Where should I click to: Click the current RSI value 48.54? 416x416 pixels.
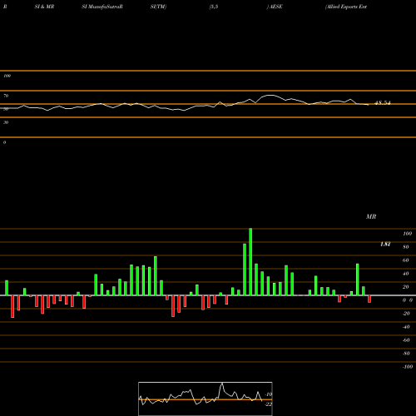pyautogui.click(x=383, y=103)
